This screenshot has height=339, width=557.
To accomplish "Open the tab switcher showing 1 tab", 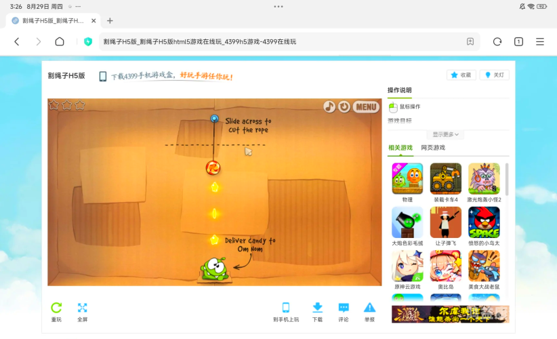I will click(x=518, y=41).
